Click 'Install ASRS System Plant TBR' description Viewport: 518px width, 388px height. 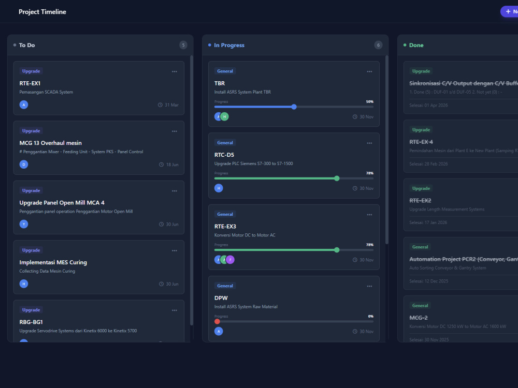(x=242, y=92)
